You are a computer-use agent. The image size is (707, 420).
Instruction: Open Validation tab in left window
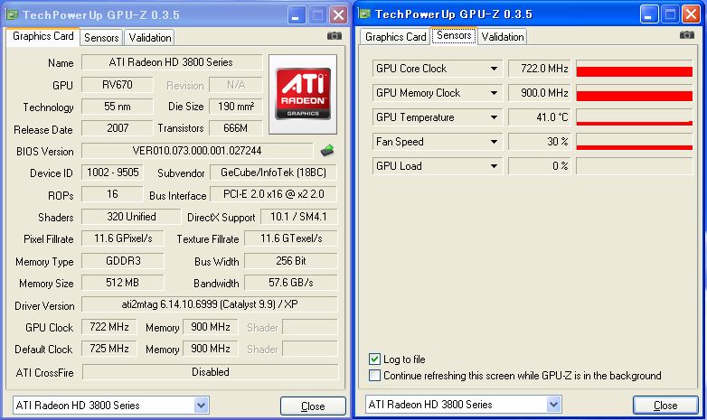[150, 38]
